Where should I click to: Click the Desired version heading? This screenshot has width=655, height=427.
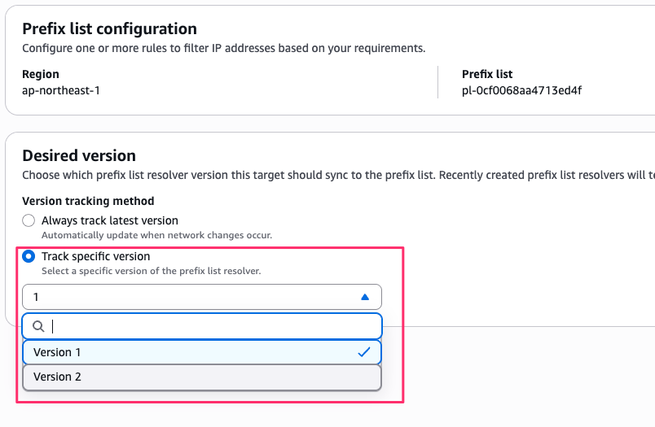point(79,155)
